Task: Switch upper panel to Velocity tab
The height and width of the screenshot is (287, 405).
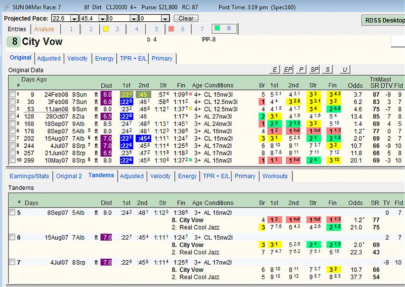Action: pyautogui.click(x=77, y=58)
